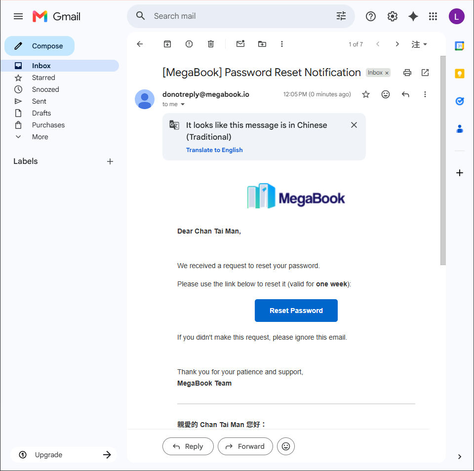Click the Upgrade button
The width and height of the screenshot is (474, 471).
[64, 455]
